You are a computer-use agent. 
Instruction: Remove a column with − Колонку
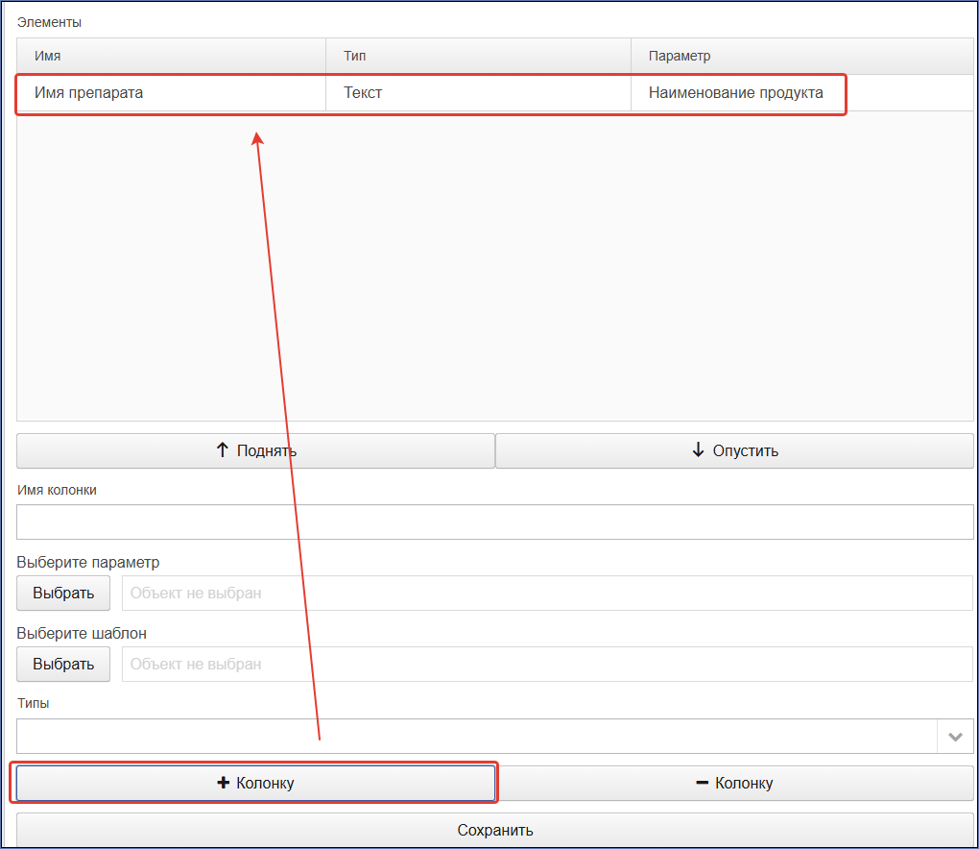coord(734,783)
